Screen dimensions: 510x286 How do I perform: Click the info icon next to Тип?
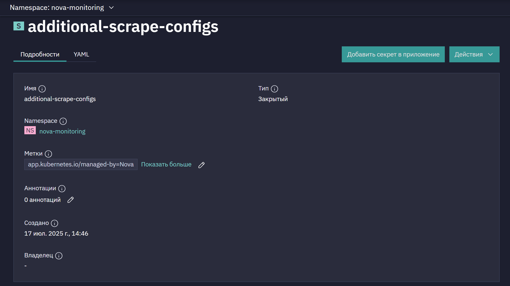275,89
